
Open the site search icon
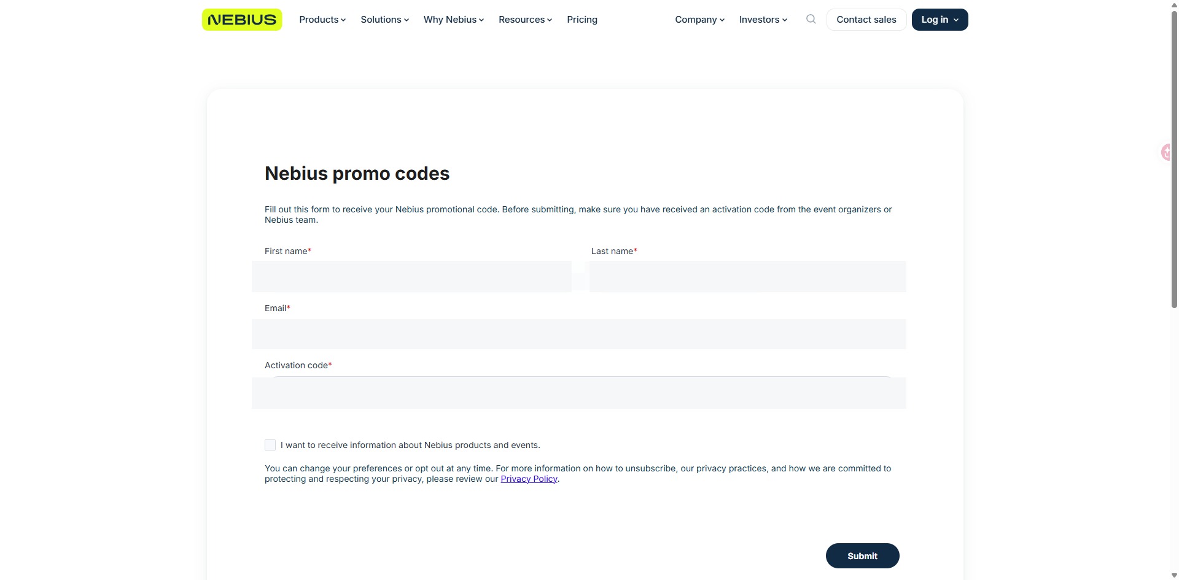811,19
